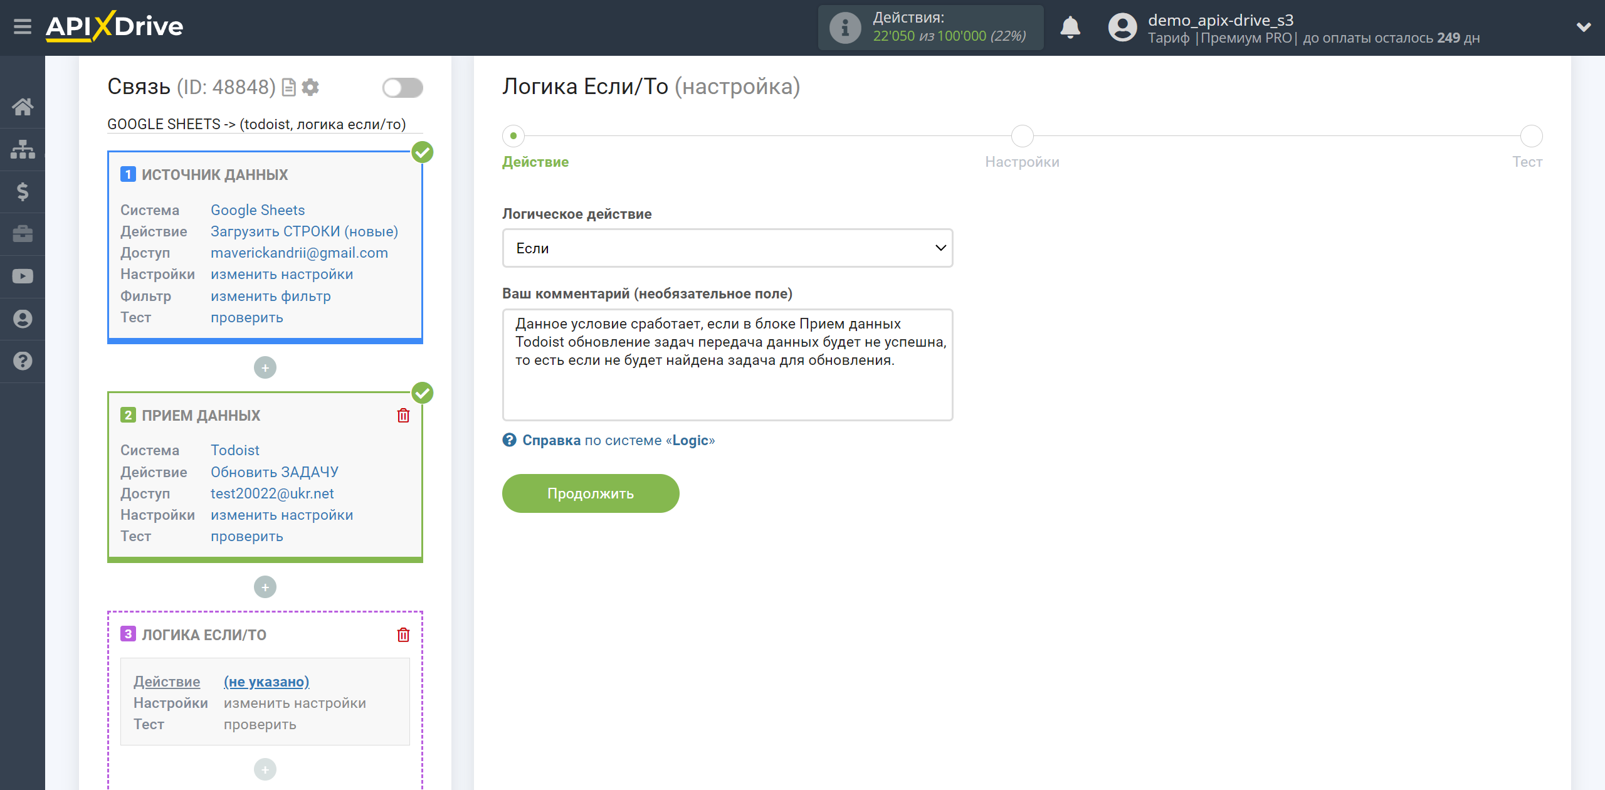Click (не указано) action link

tap(266, 682)
